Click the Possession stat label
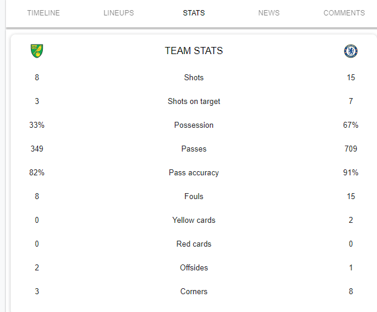The width and height of the screenshot is (377, 312). coord(194,125)
